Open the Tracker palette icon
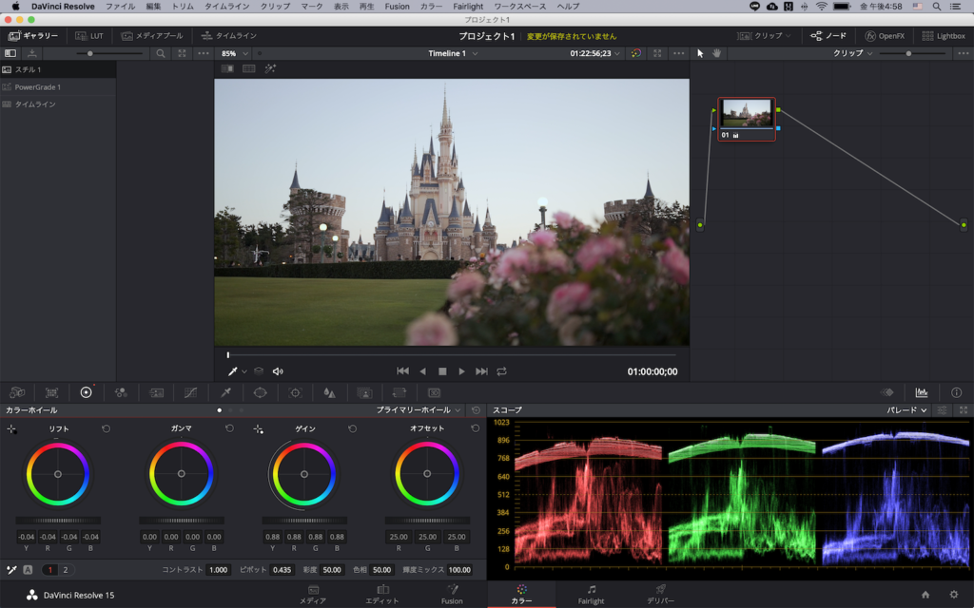This screenshot has width=974, height=608. [x=295, y=391]
